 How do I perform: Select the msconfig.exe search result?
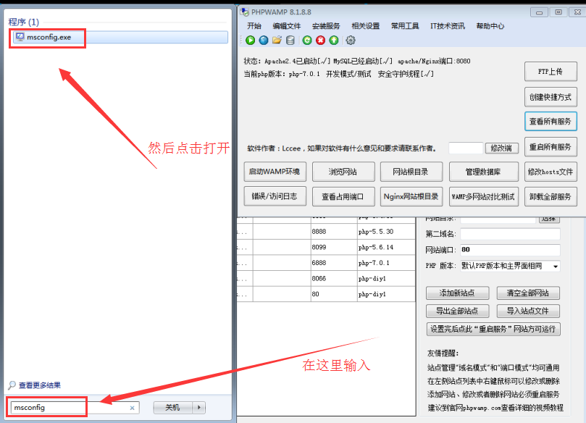120,37
